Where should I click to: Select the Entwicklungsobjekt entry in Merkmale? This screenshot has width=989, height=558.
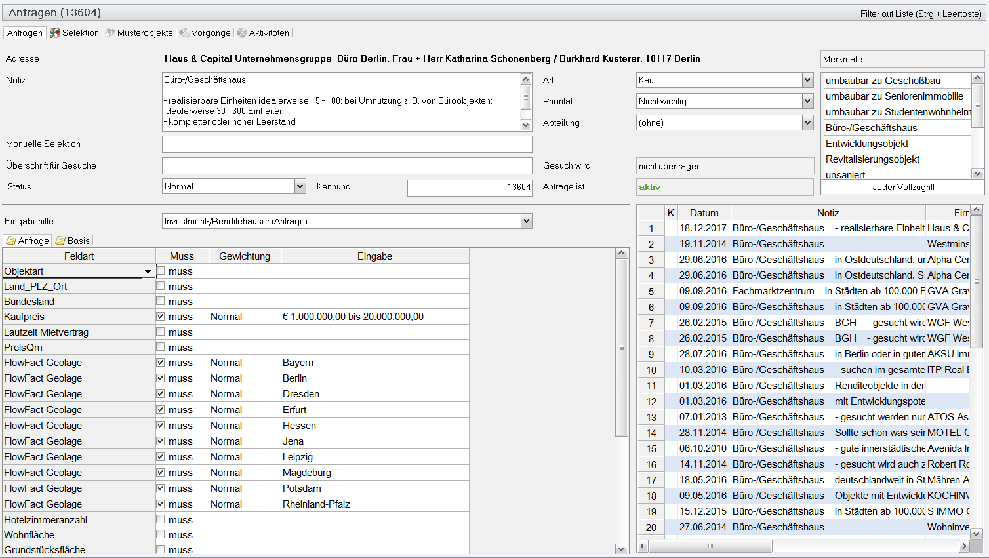coord(866,144)
